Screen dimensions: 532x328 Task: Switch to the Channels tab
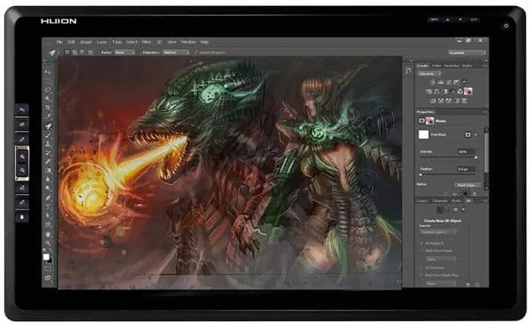coord(440,201)
